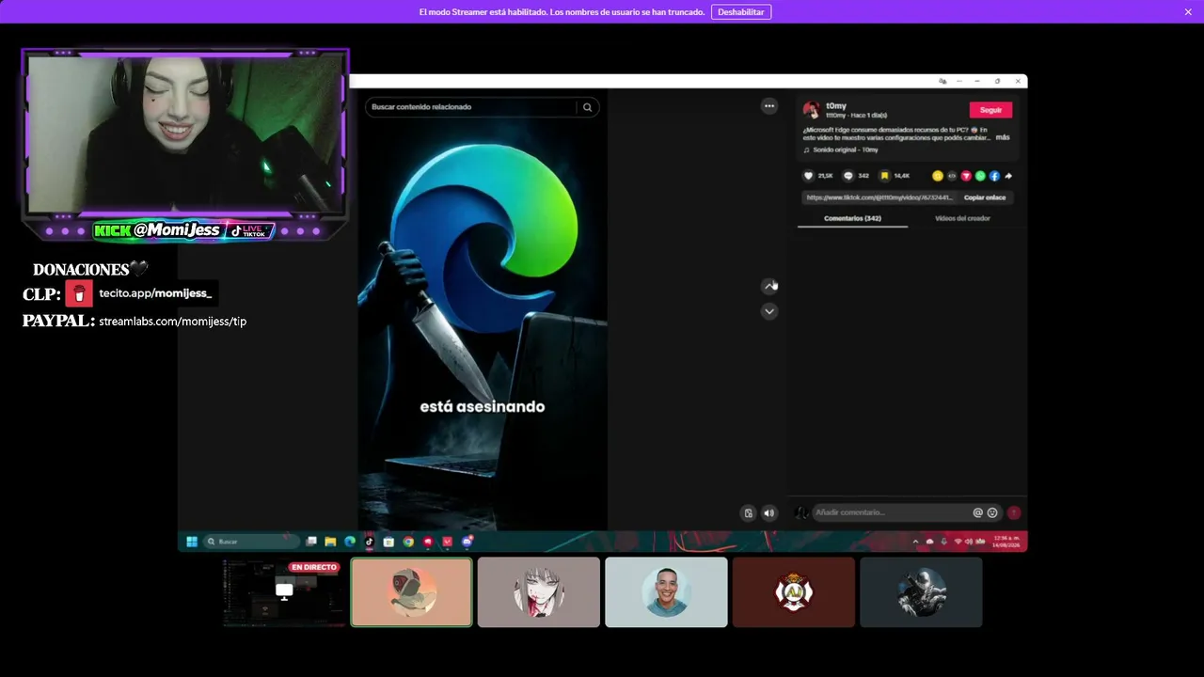1204x677 pixels.
Task: Select the video URL text field
Action: [x=880, y=197]
